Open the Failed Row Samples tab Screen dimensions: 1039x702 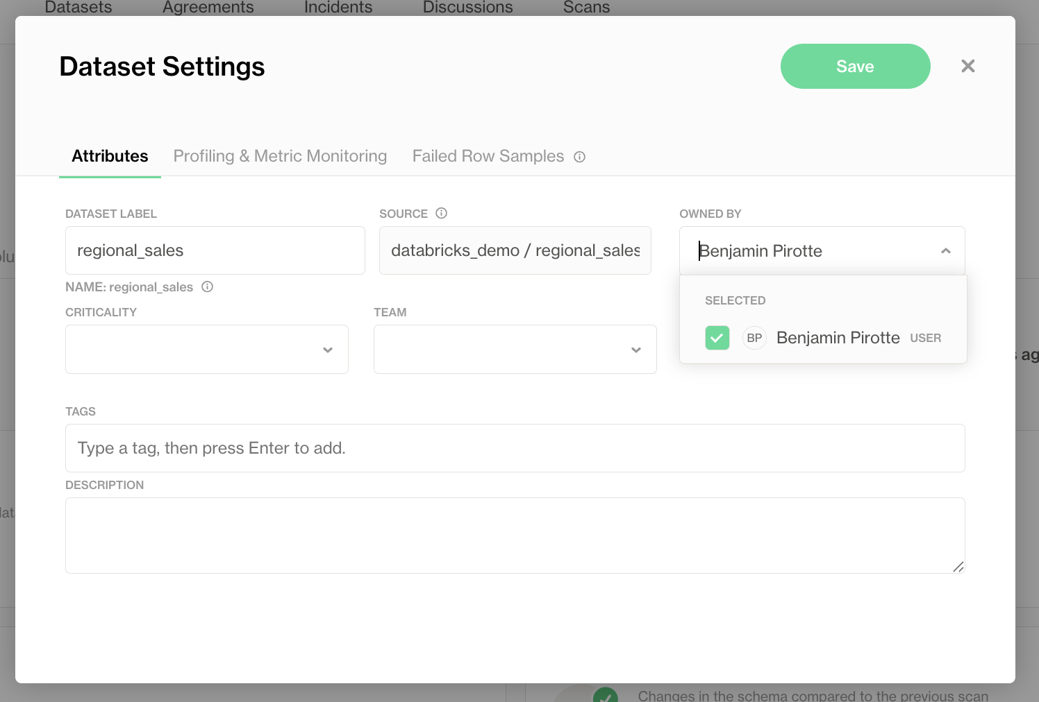(x=488, y=156)
